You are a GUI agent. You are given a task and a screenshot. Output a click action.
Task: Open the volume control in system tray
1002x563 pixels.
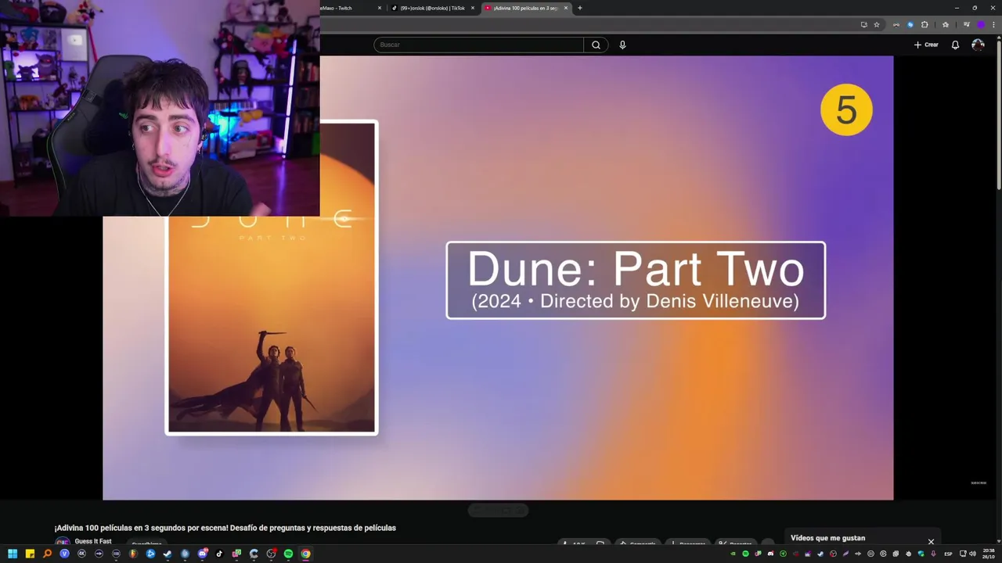(x=973, y=554)
